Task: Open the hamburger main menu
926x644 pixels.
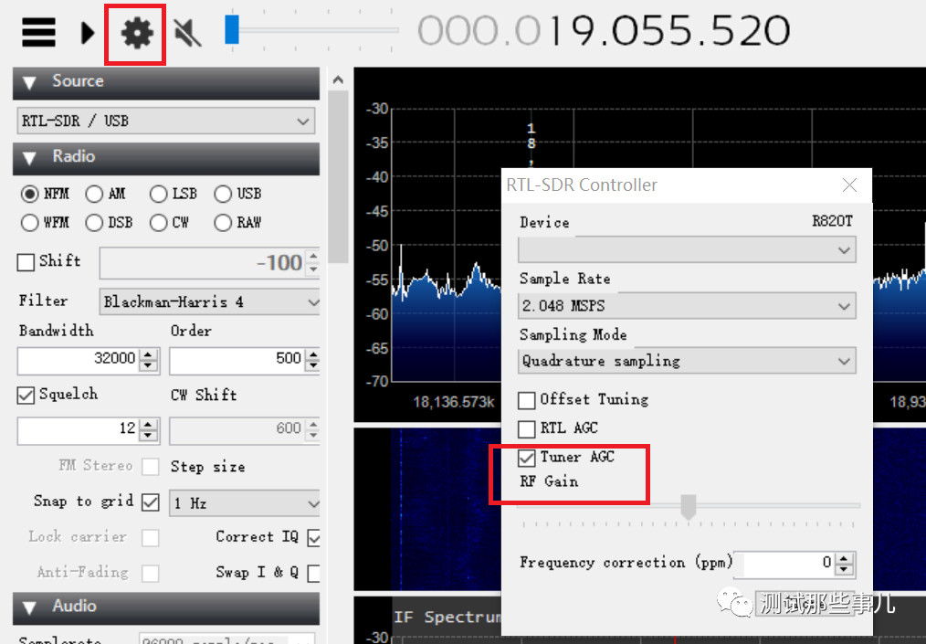Action: coord(39,32)
